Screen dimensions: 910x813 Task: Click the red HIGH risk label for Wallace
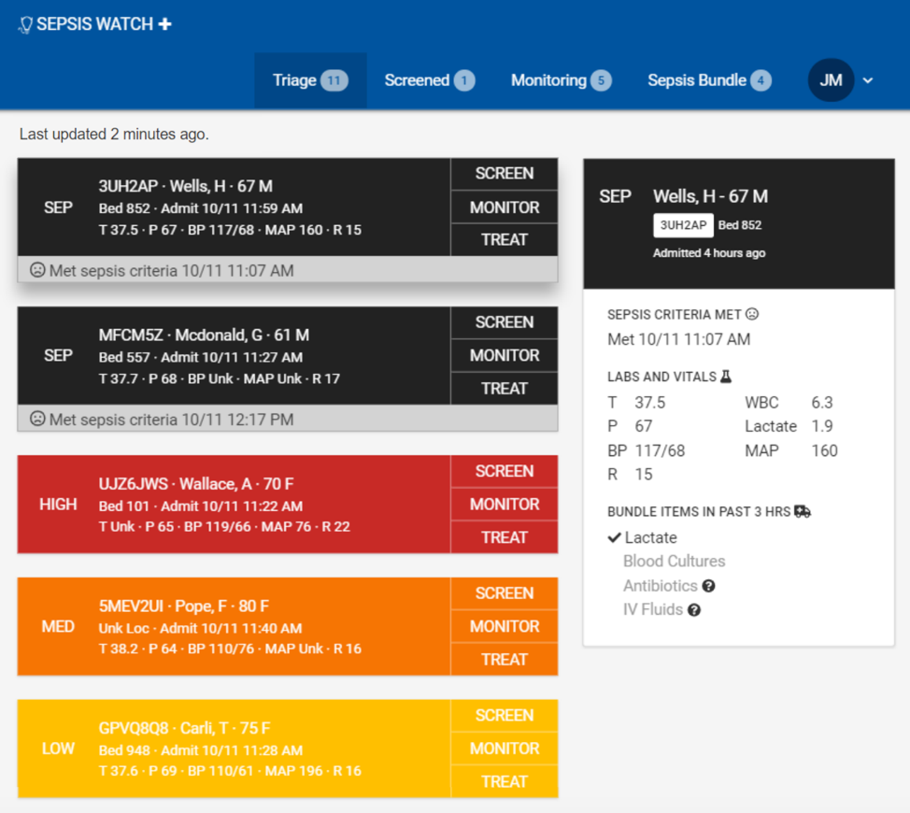coord(58,505)
